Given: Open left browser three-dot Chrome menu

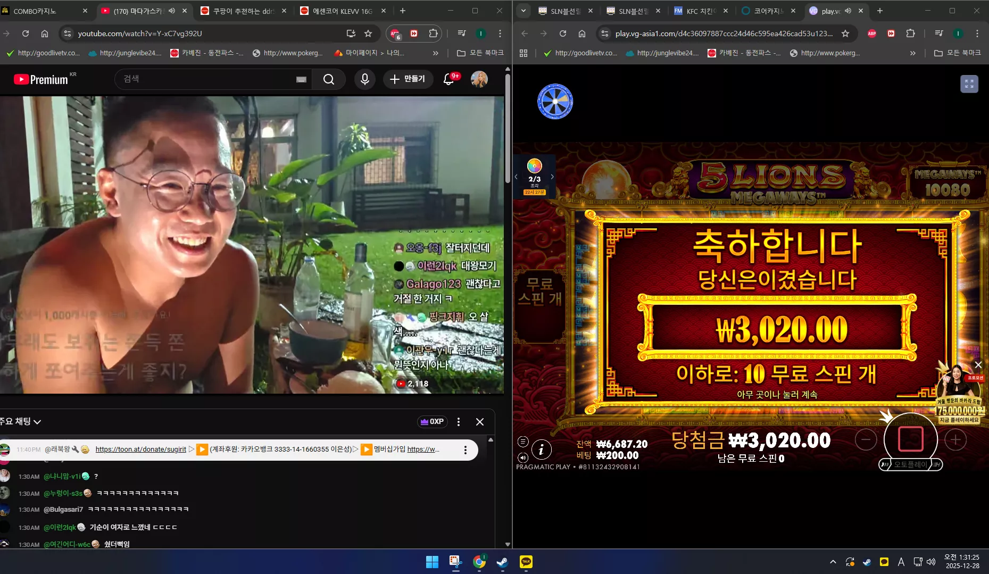Looking at the screenshot, I should pos(500,34).
